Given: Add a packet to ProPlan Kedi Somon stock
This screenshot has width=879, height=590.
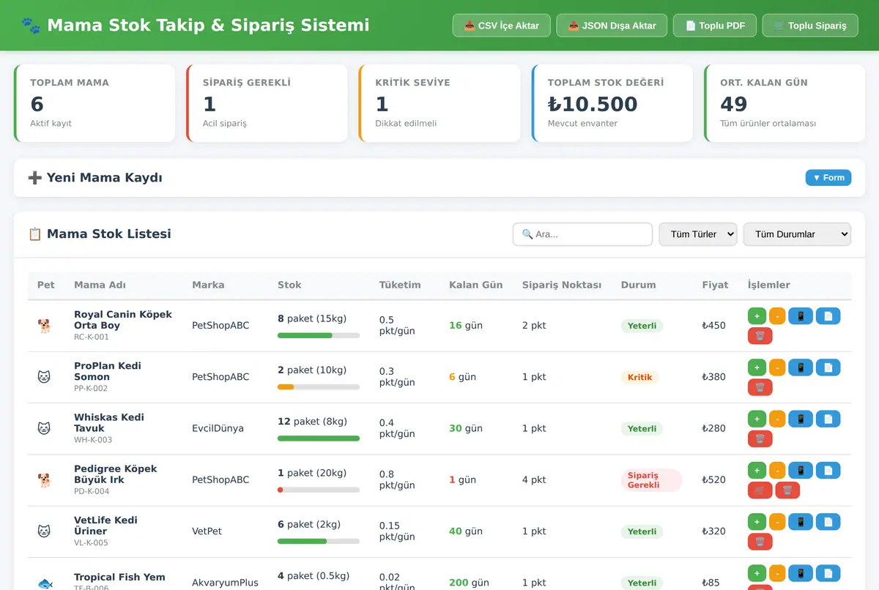Looking at the screenshot, I should [x=757, y=367].
